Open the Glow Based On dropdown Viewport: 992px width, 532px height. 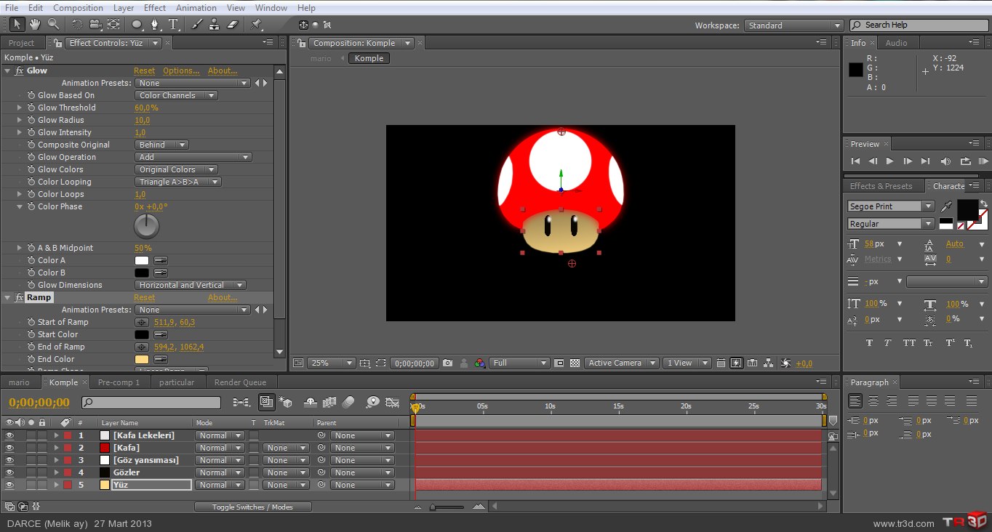click(x=176, y=95)
